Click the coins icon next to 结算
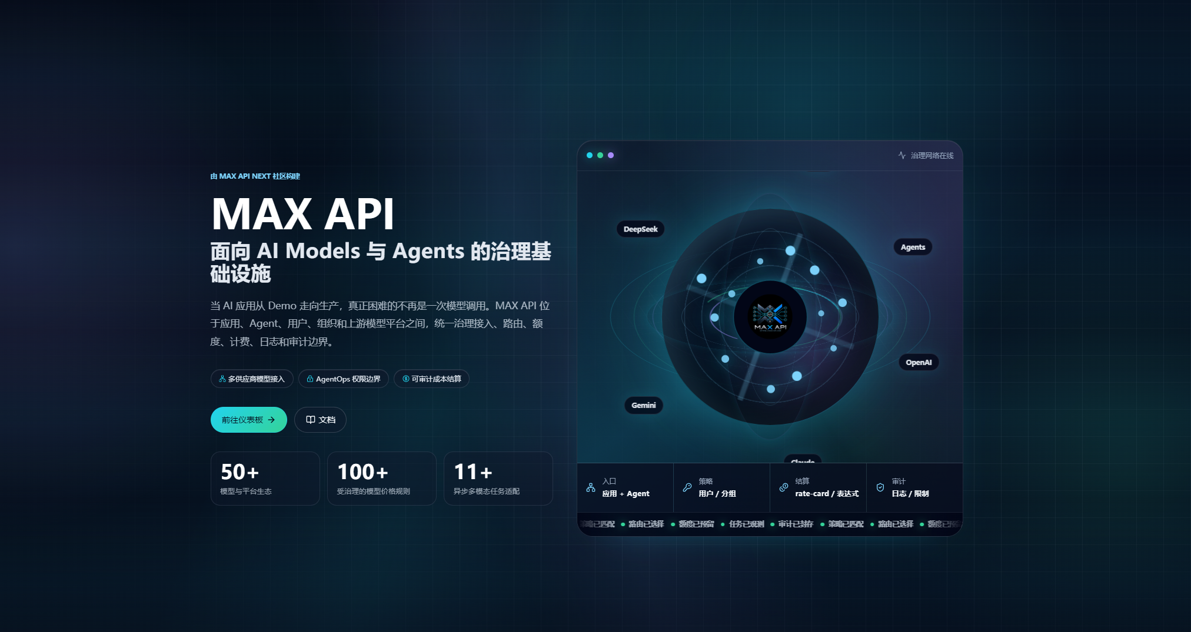The image size is (1191, 632). [784, 487]
